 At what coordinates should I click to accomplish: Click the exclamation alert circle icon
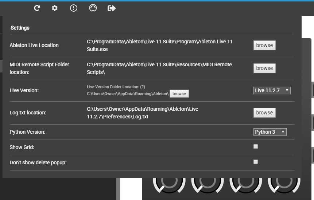coord(74,8)
